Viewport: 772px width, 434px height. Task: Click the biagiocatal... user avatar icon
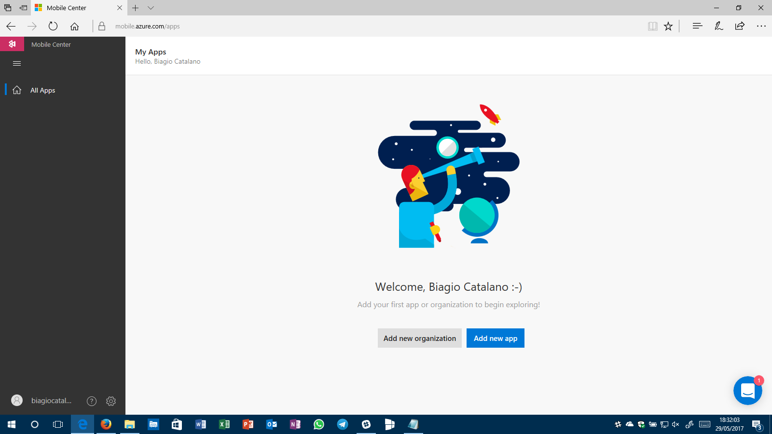point(17,400)
